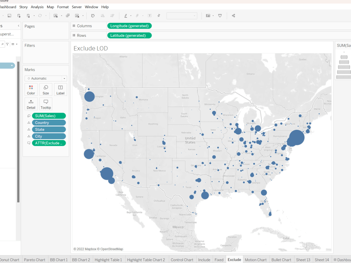Toggle Pause Auto Updates in the toolbar
Viewport: 351px width, 263px height.
tap(28, 15)
